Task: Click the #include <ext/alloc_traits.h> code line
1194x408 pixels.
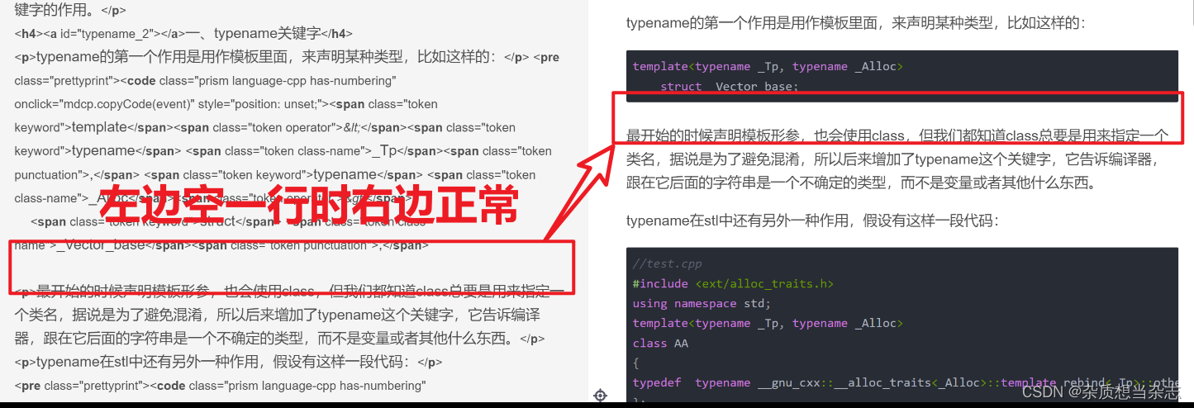Action: tap(733, 283)
